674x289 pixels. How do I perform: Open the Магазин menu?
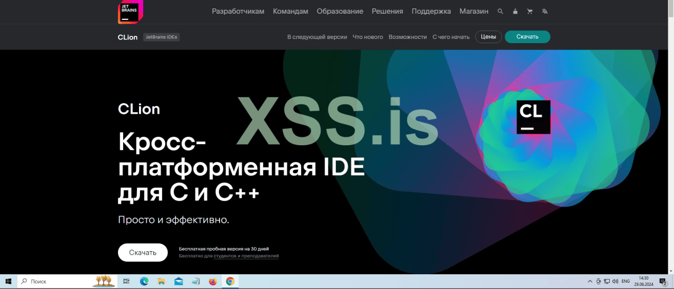[x=474, y=11]
